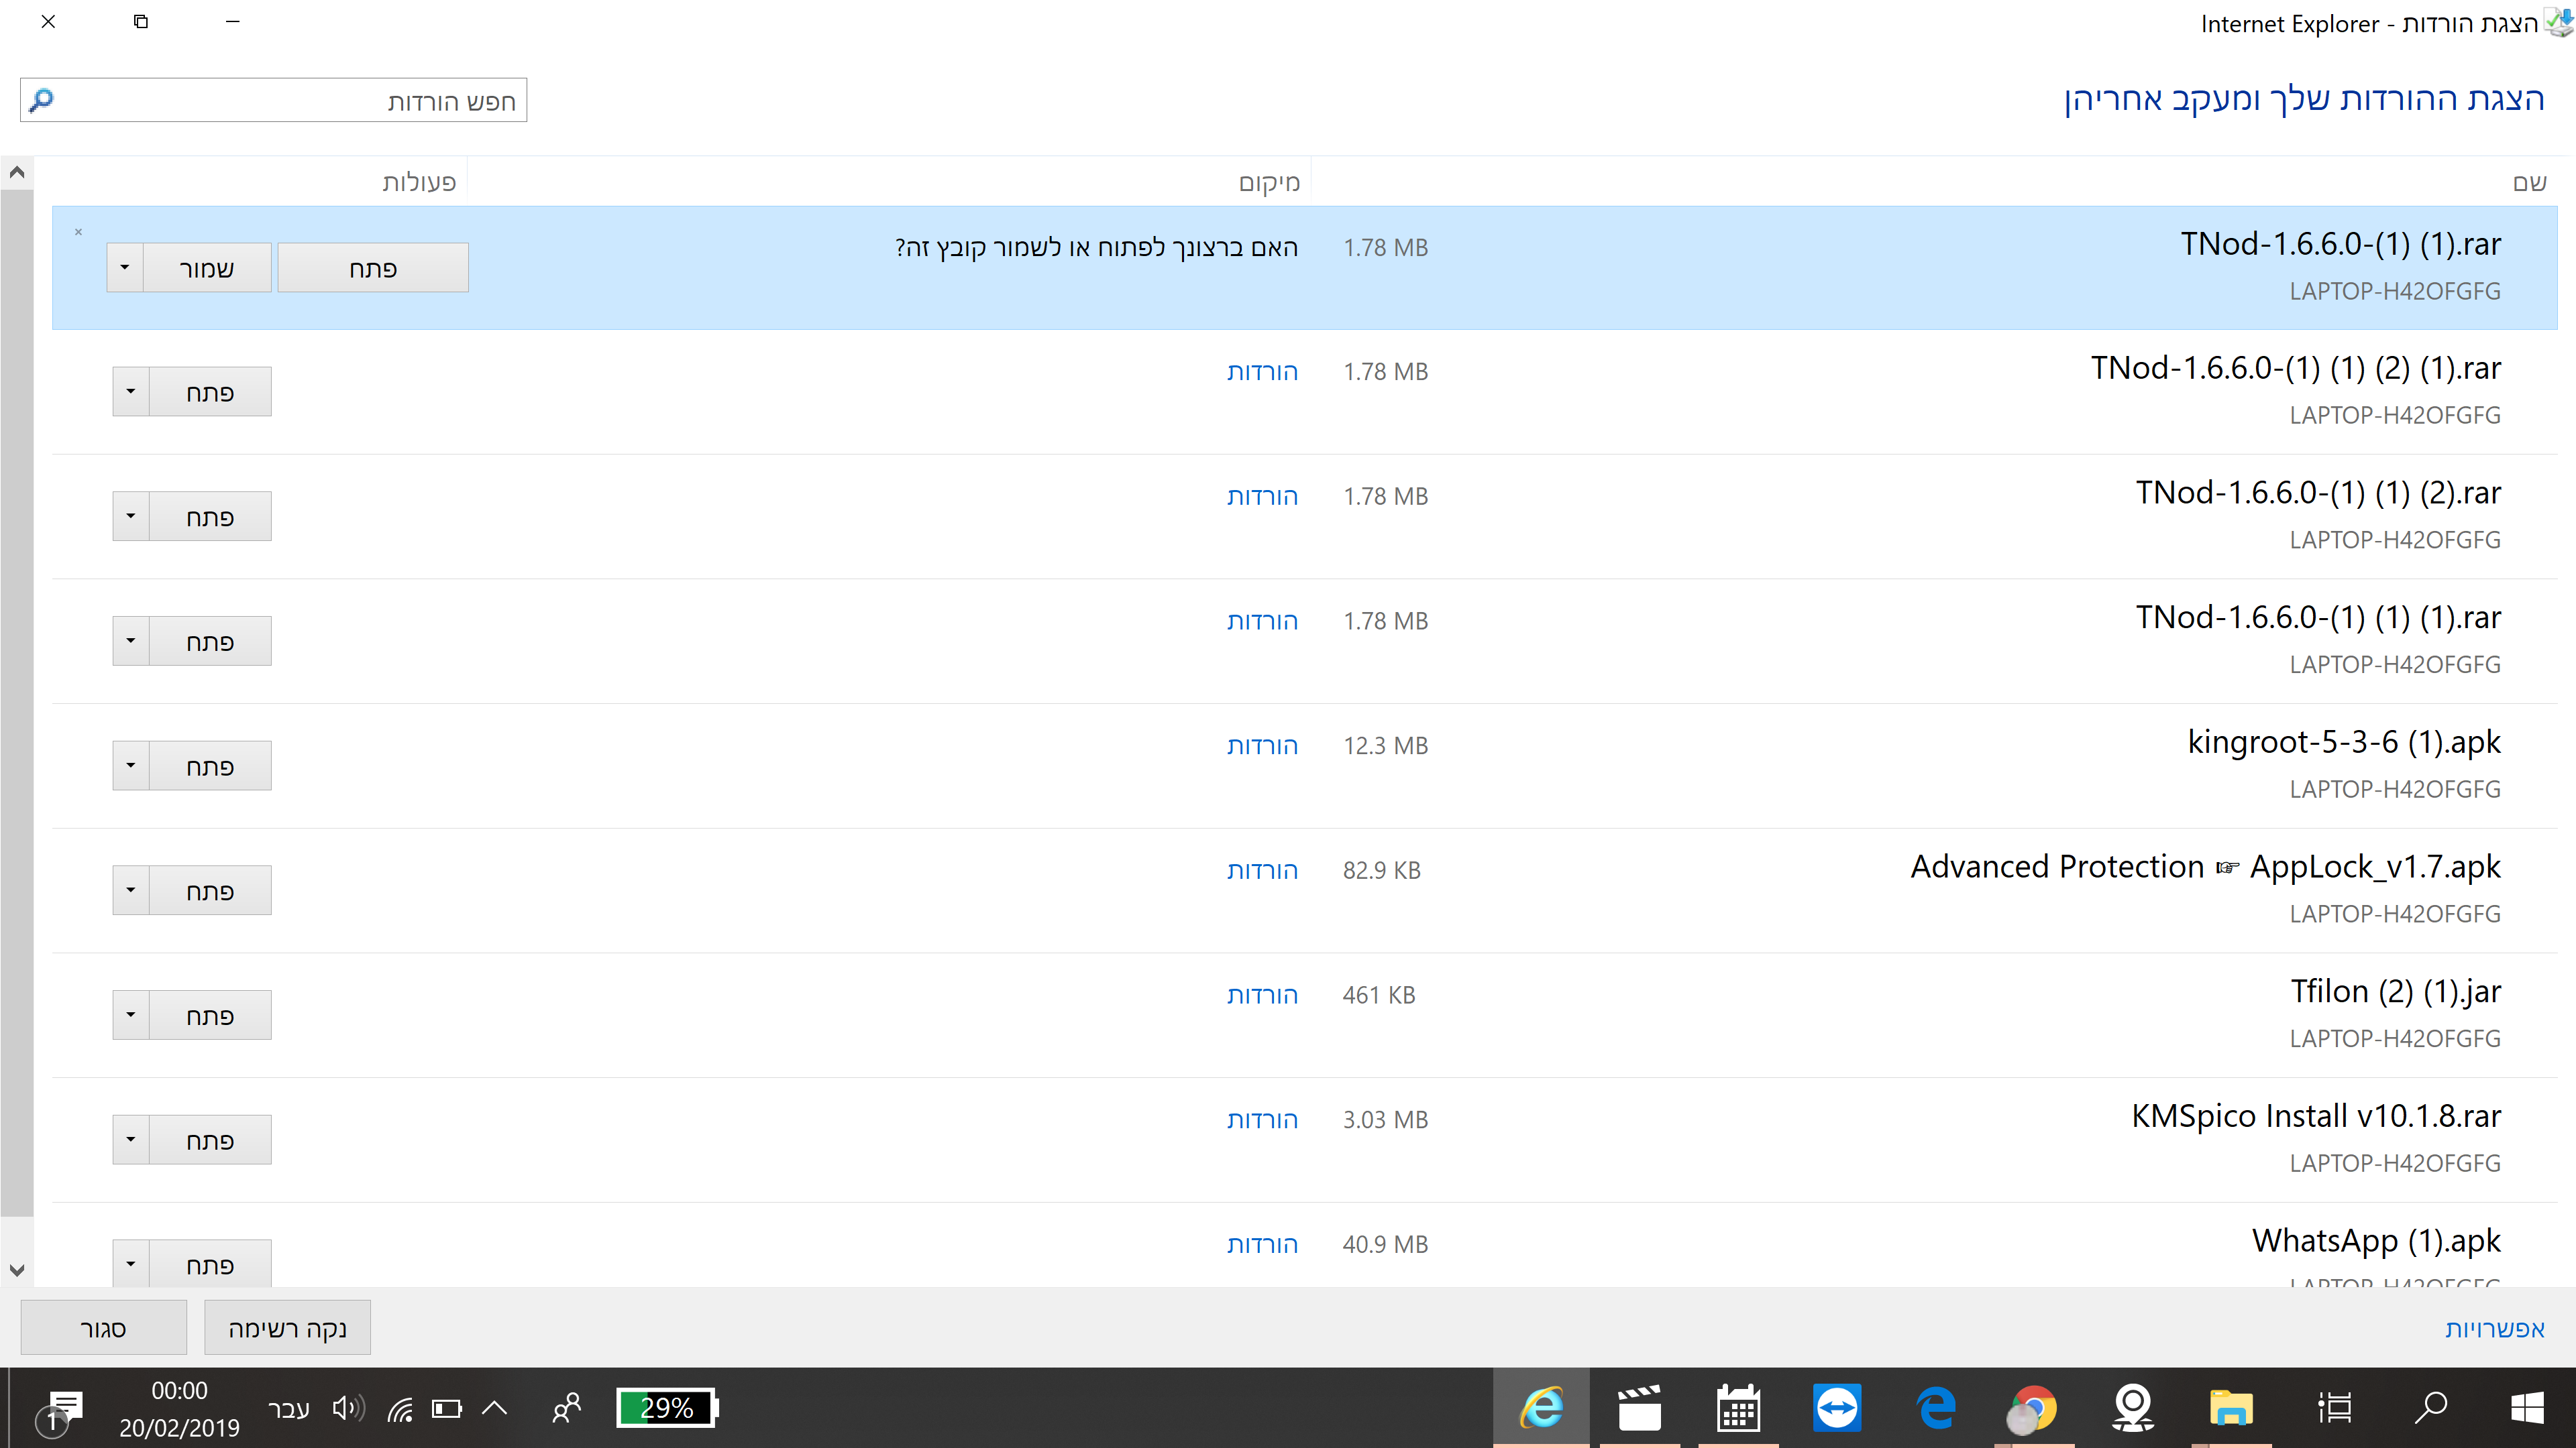Click פתח (Open) for AppLock_v1.7.apk
The height and width of the screenshot is (1448, 2576).
click(210, 890)
